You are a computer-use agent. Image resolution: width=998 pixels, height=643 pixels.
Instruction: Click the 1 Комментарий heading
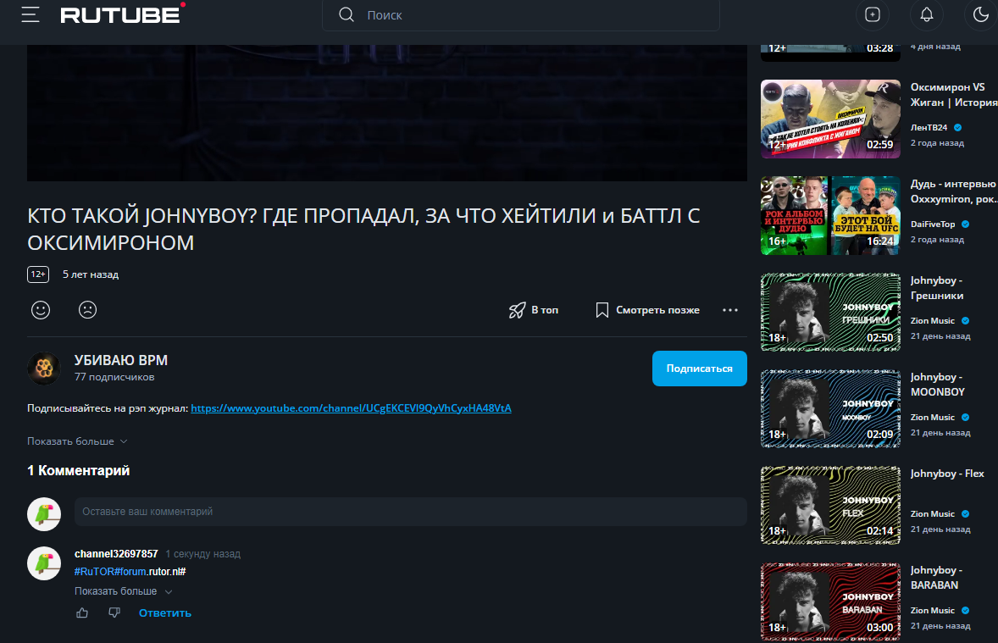(x=78, y=470)
